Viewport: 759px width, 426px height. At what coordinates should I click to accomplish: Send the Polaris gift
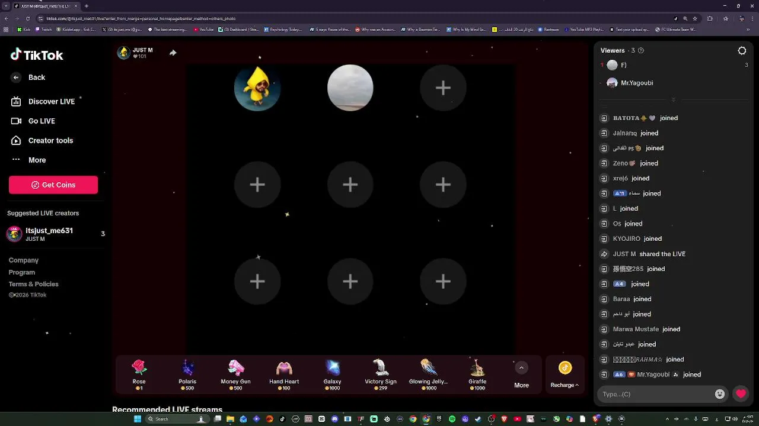coord(187,374)
